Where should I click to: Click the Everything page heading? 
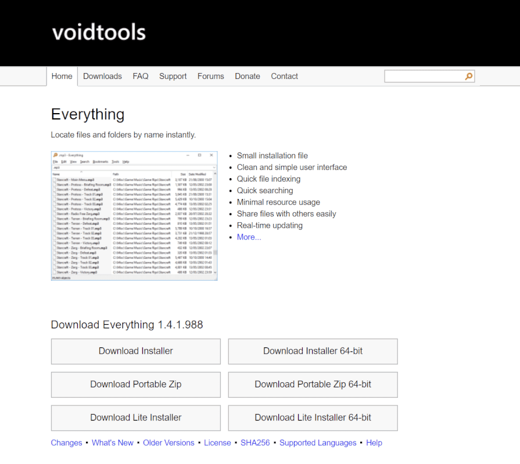click(88, 114)
